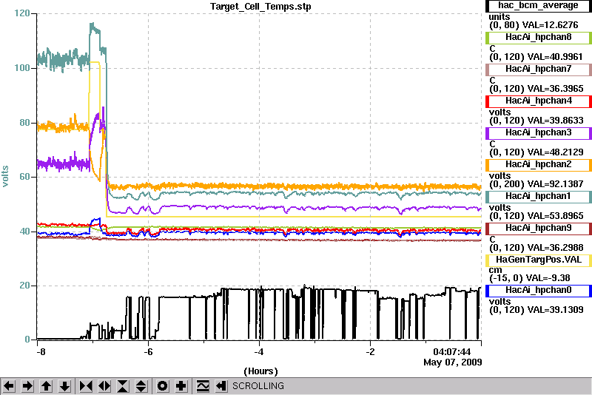Click the VAL=92.1387 reading

556,183
